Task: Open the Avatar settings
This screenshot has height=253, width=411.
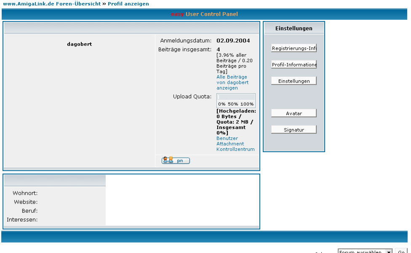Action: coord(294,113)
